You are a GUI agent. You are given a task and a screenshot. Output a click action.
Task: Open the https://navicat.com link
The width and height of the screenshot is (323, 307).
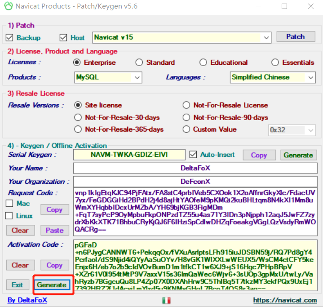pyautogui.click(x=285, y=300)
